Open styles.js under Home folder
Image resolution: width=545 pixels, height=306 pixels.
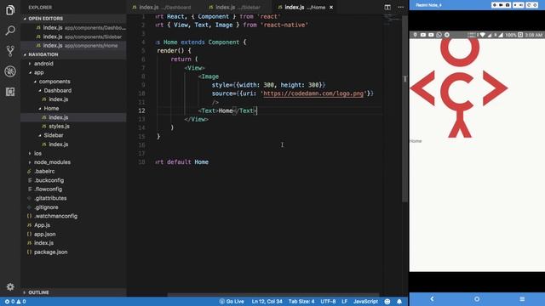(59, 127)
